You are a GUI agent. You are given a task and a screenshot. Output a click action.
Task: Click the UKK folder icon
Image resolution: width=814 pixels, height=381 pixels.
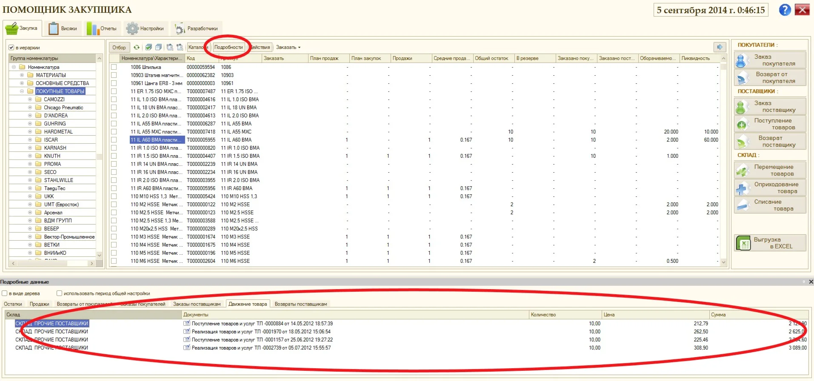point(38,196)
